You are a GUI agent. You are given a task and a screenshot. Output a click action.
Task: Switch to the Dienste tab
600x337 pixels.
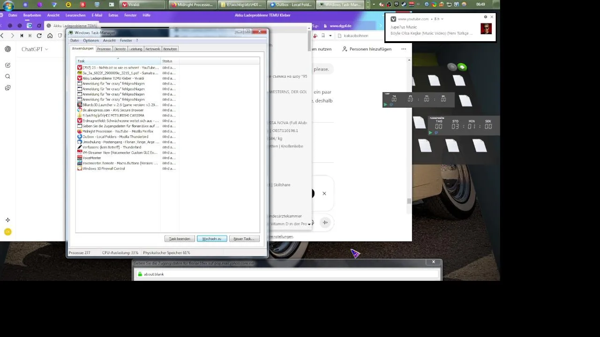tap(120, 49)
